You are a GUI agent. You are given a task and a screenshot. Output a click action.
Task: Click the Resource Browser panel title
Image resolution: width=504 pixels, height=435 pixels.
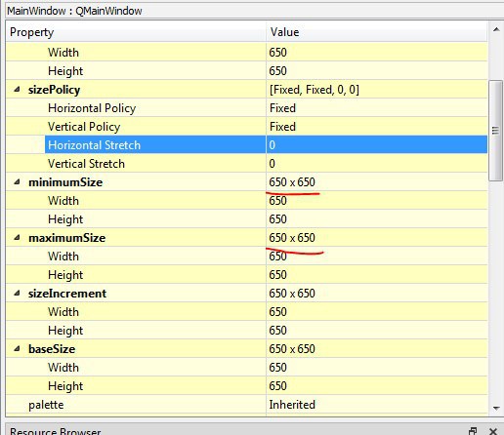click(x=56, y=431)
